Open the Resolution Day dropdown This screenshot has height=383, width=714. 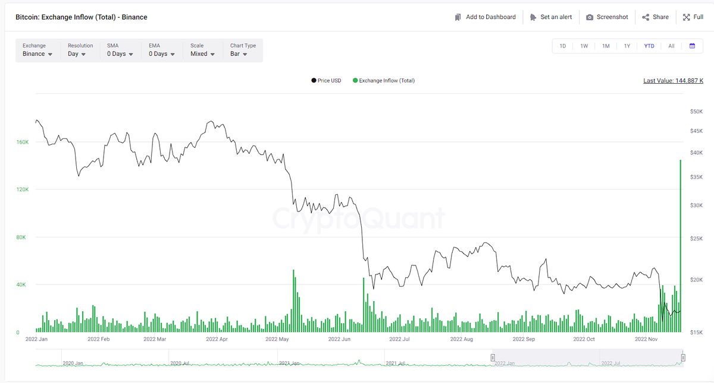(80, 50)
